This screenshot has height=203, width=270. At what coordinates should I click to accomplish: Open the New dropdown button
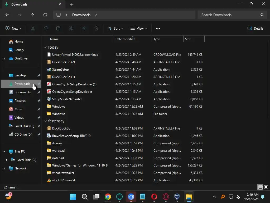click(x=14, y=29)
